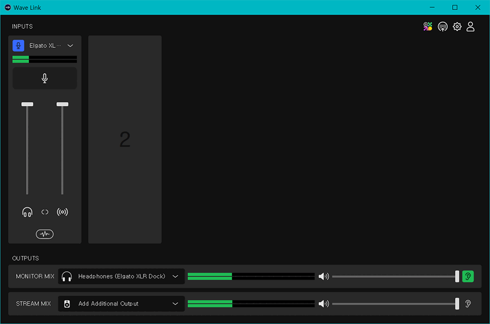
Task: Click the Wave Link app icon in title bar
Action: click(8, 7)
